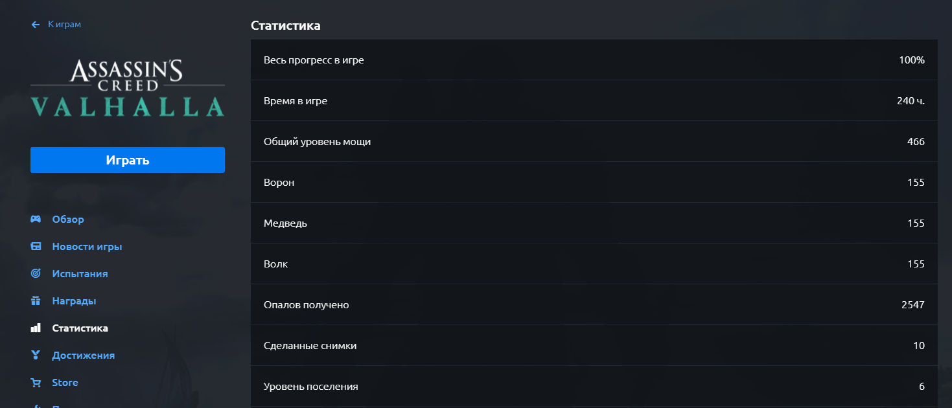Follow the К играм back link

[x=64, y=25]
